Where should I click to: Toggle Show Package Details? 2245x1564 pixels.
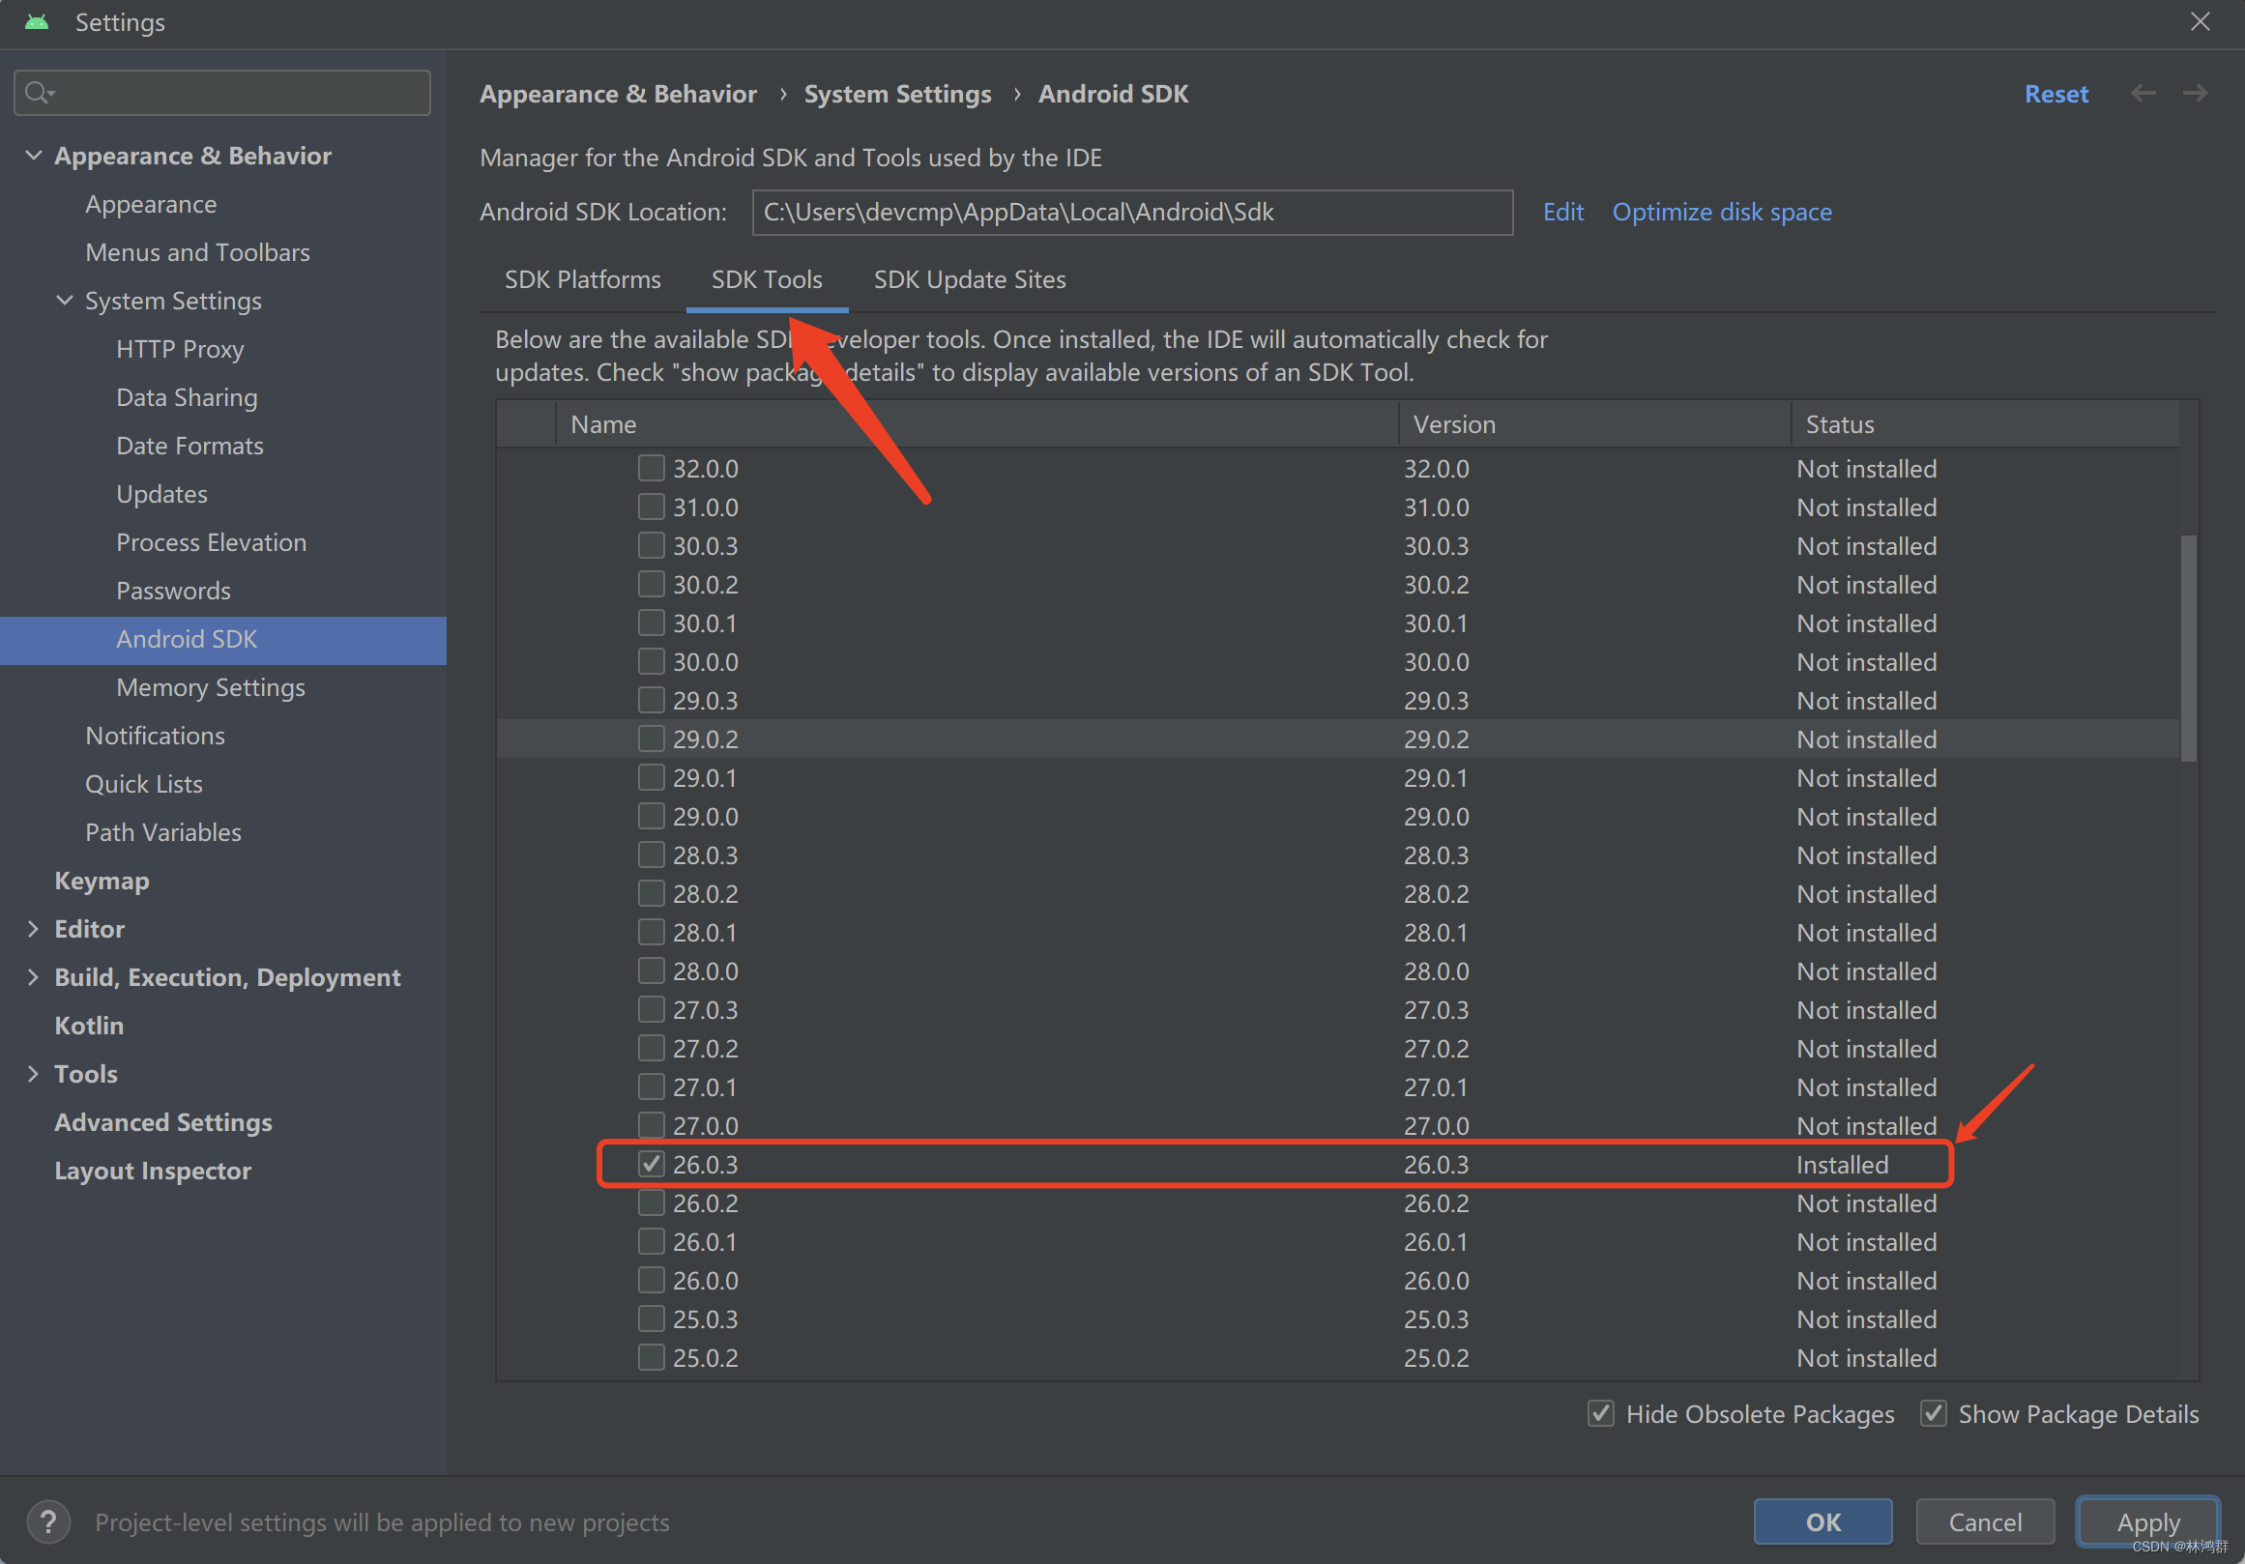click(x=1933, y=1413)
